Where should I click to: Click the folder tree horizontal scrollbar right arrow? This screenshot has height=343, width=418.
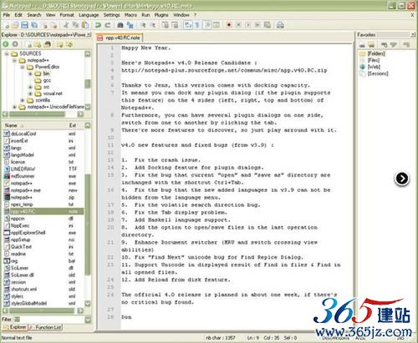[x=80, y=114]
